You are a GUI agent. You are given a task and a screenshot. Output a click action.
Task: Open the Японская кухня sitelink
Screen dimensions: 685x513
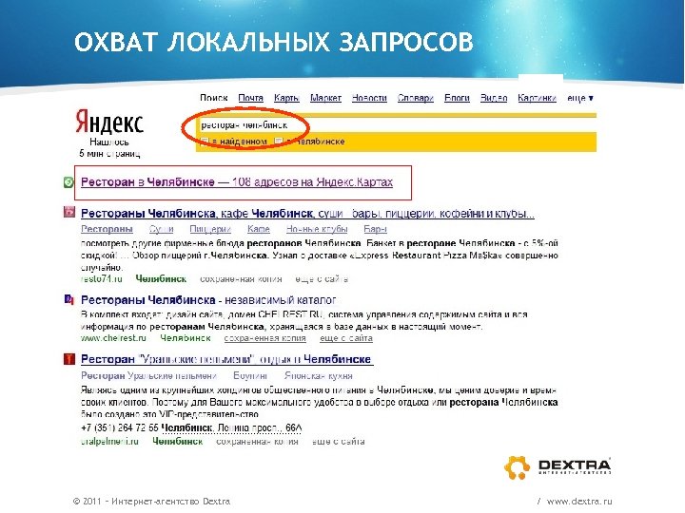pos(318,375)
